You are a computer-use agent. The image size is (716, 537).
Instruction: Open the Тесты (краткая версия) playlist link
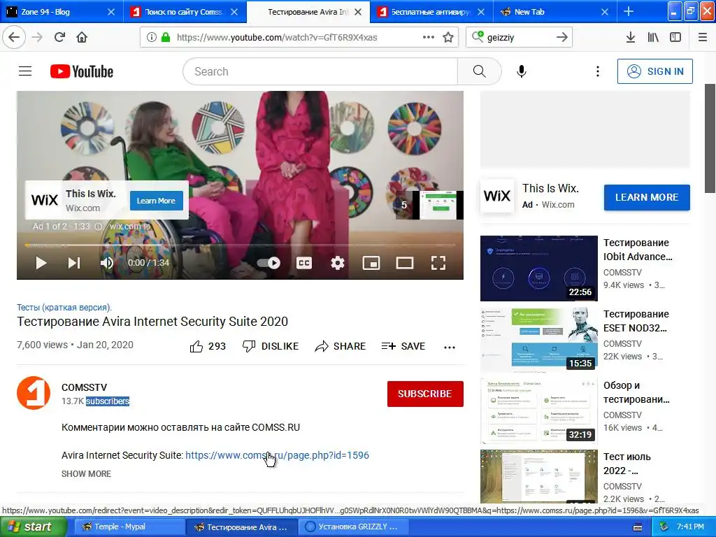(64, 308)
